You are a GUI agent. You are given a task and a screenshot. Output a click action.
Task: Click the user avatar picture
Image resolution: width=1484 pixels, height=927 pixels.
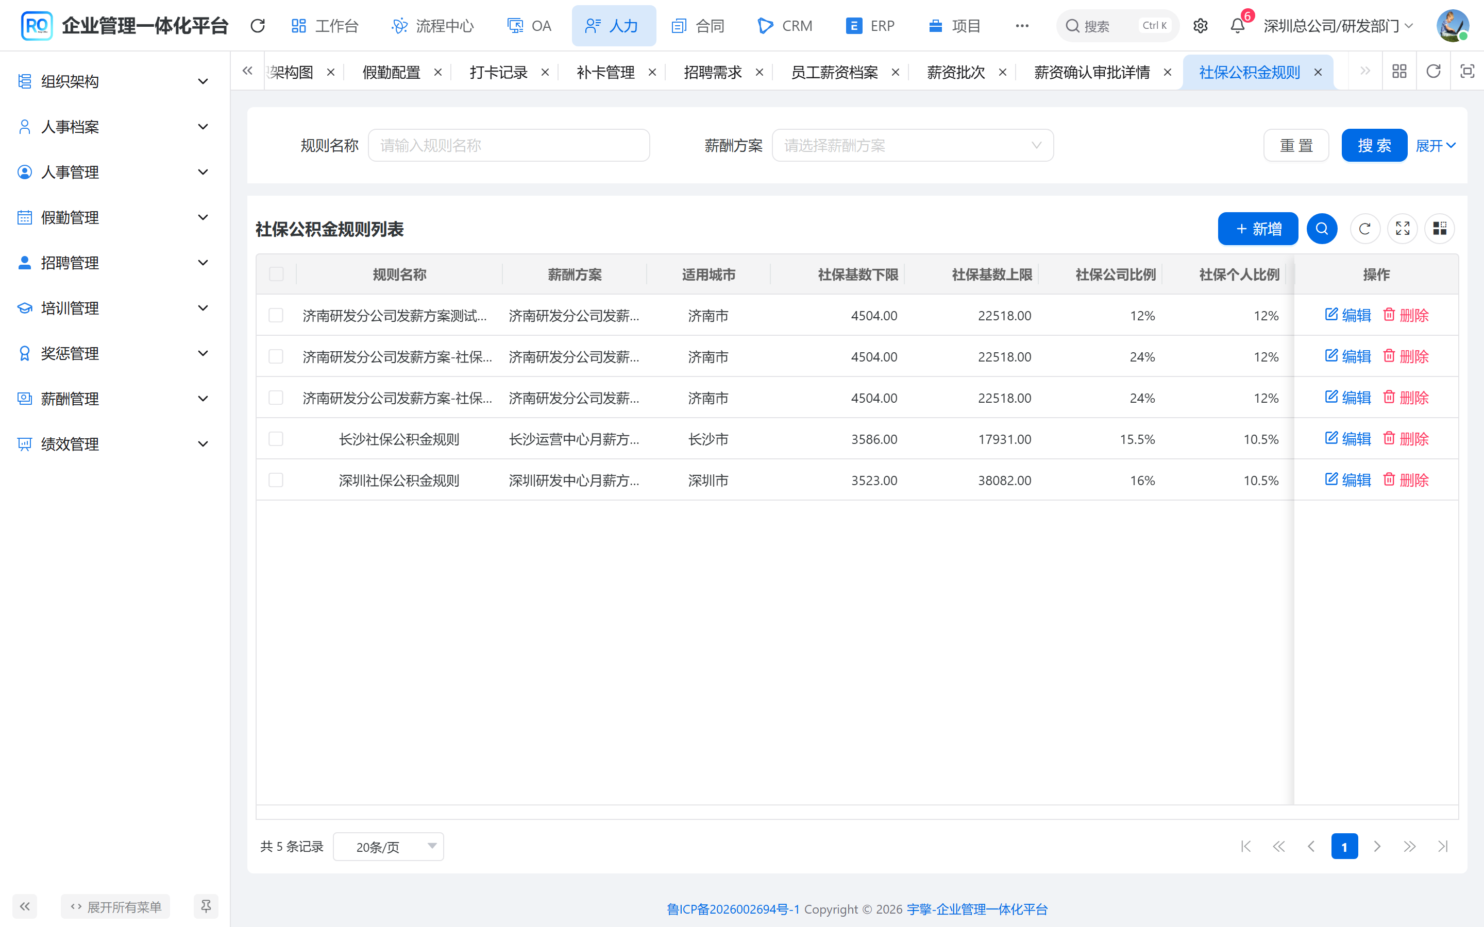1452,26
